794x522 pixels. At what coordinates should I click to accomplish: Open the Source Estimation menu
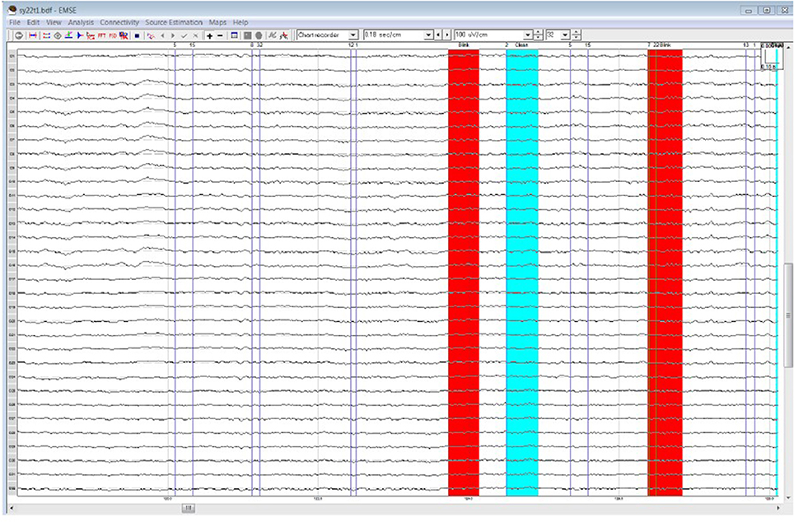pyautogui.click(x=174, y=22)
